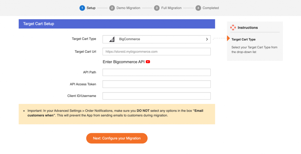Click into the API Path field
This screenshot has width=301, height=154.
(156, 72)
